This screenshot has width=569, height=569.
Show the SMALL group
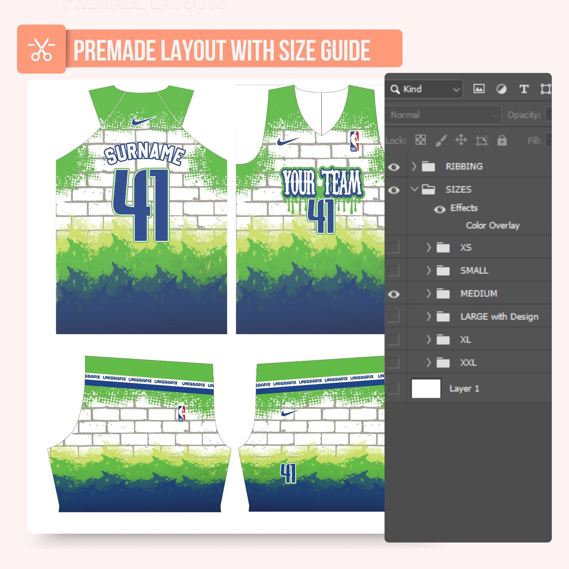[394, 271]
